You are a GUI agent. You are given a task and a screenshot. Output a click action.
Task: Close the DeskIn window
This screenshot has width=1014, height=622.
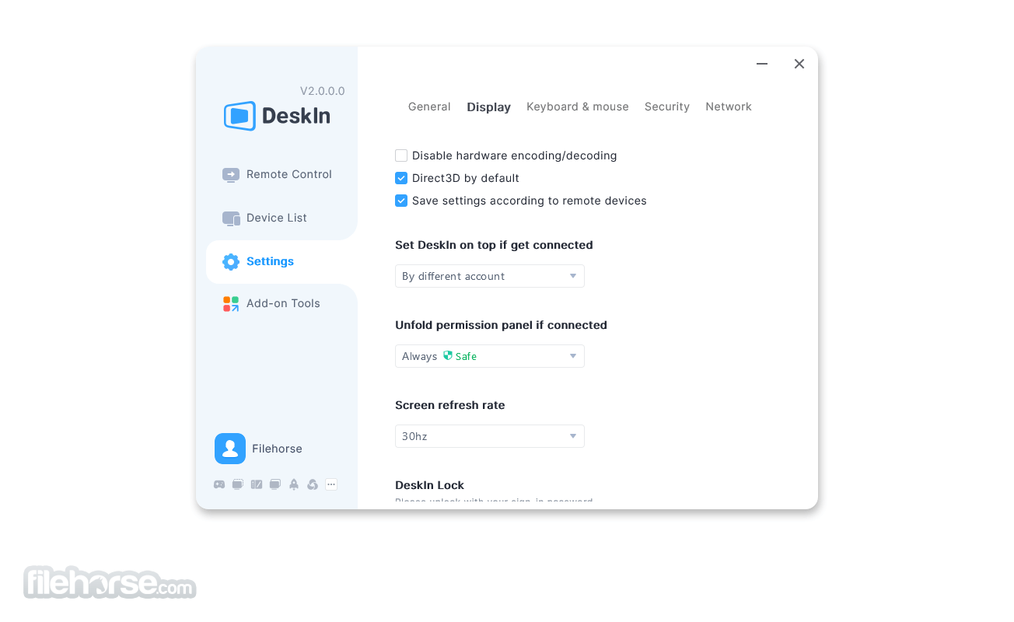click(799, 64)
